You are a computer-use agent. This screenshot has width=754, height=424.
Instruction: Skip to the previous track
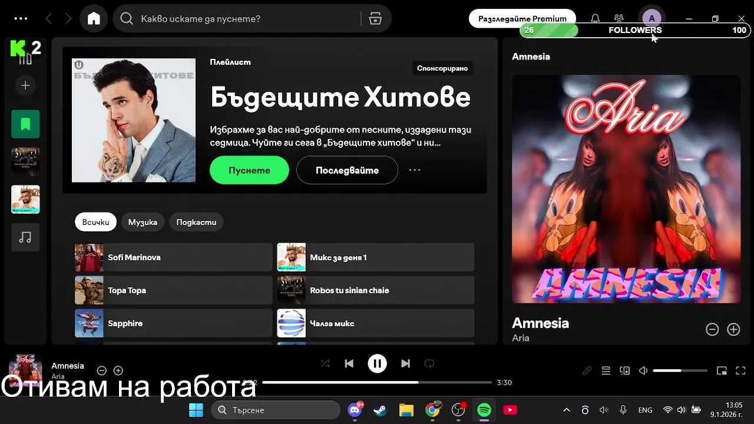[x=349, y=364]
